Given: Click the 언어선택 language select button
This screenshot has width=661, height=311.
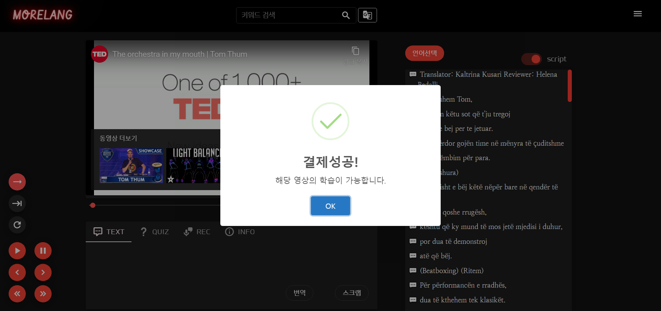Looking at the screenshot, I should [x=424, y=53].
